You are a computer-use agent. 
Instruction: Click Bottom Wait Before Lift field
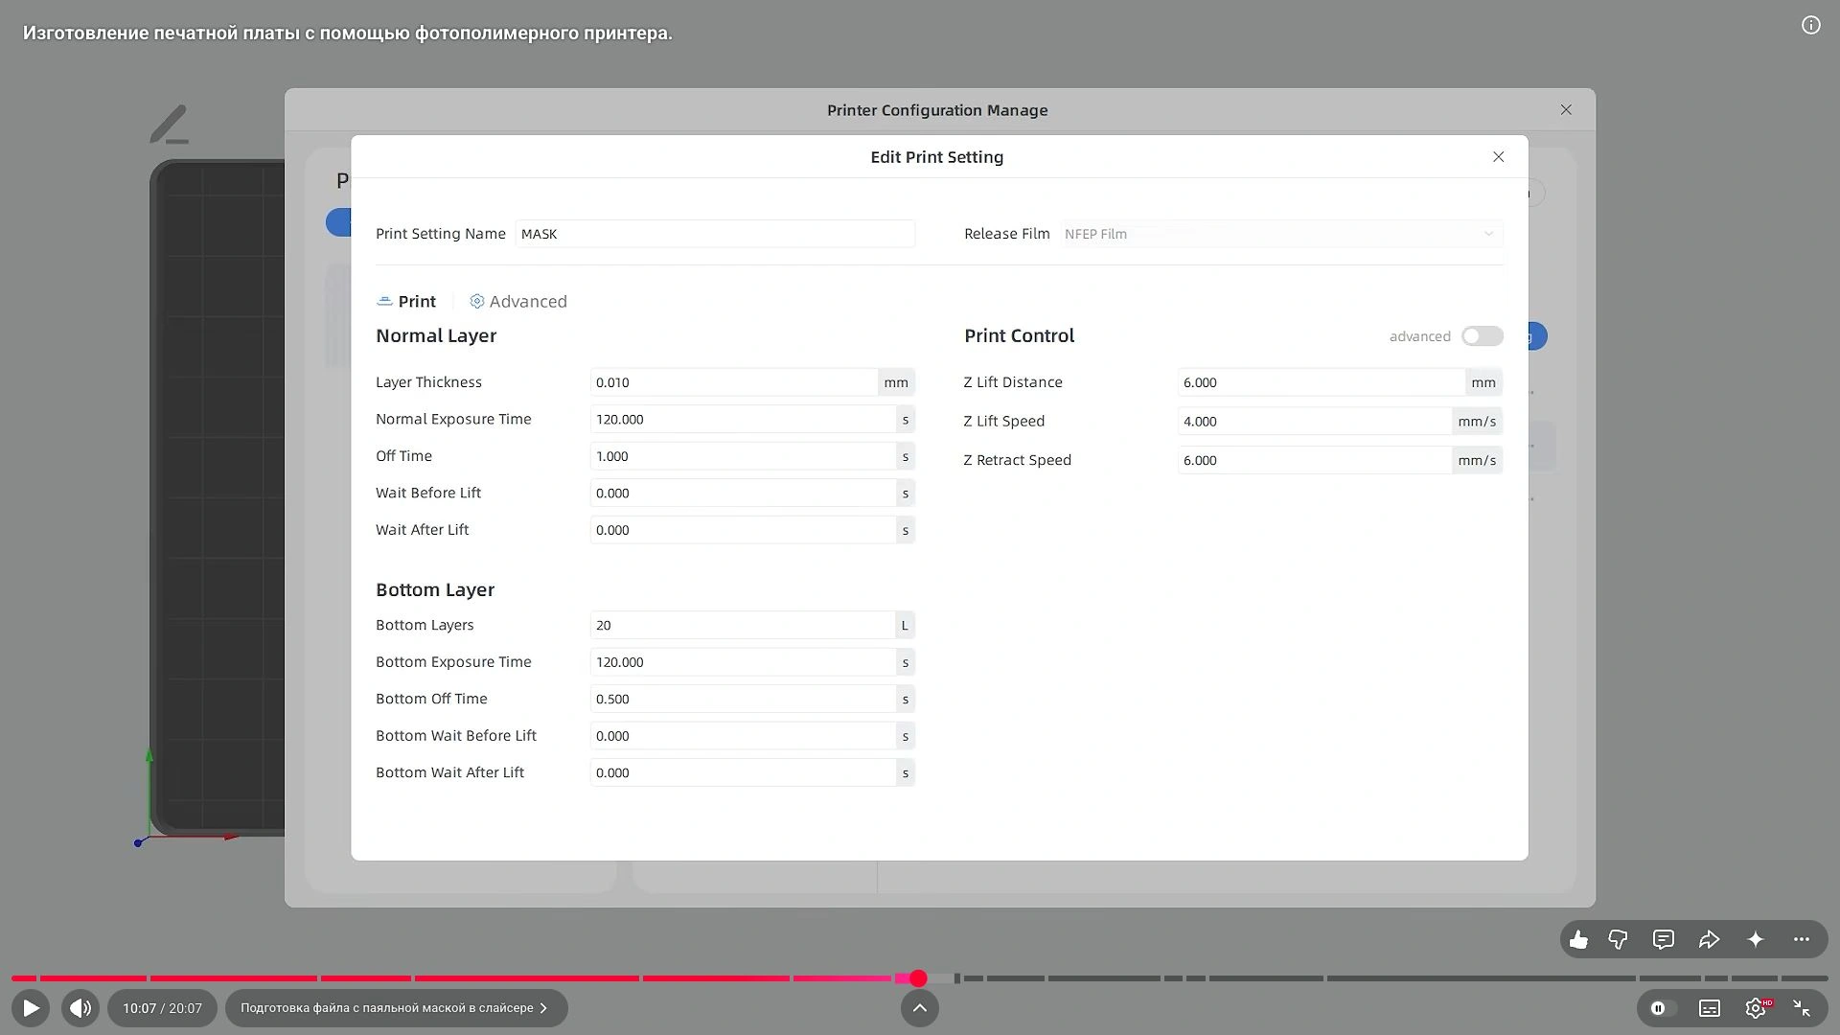[743, 736]
